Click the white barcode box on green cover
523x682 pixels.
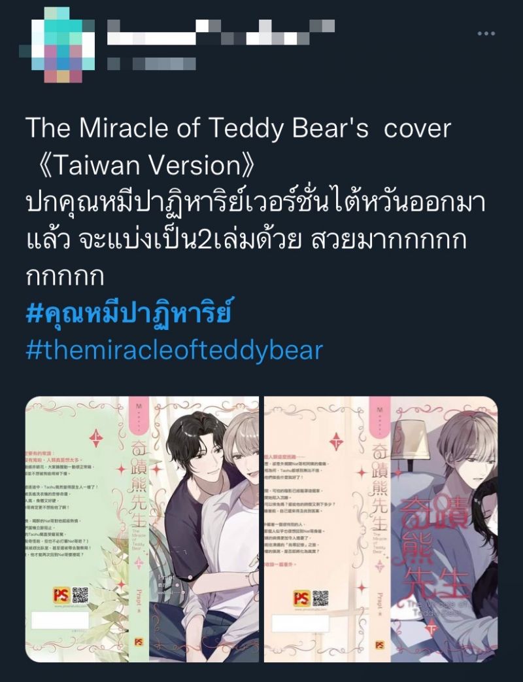pyautogui.click(x=60, y=621)
